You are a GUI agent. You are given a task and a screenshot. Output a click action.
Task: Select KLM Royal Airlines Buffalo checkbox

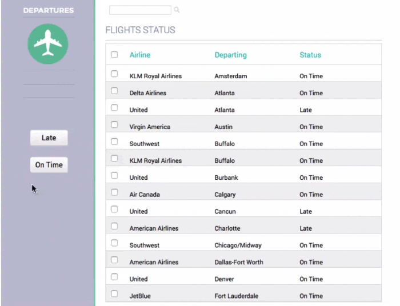tap(114, 159)
